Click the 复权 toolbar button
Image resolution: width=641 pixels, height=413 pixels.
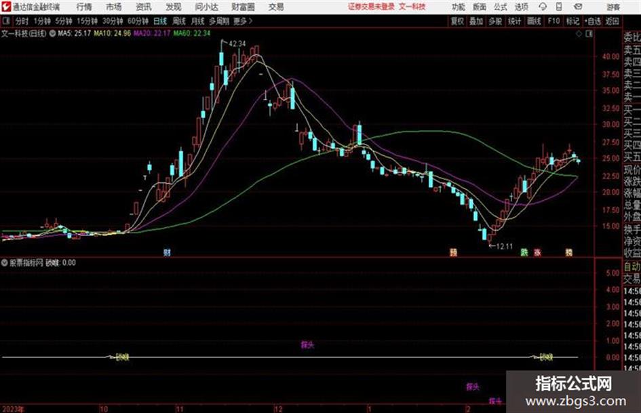coord(457,21)
